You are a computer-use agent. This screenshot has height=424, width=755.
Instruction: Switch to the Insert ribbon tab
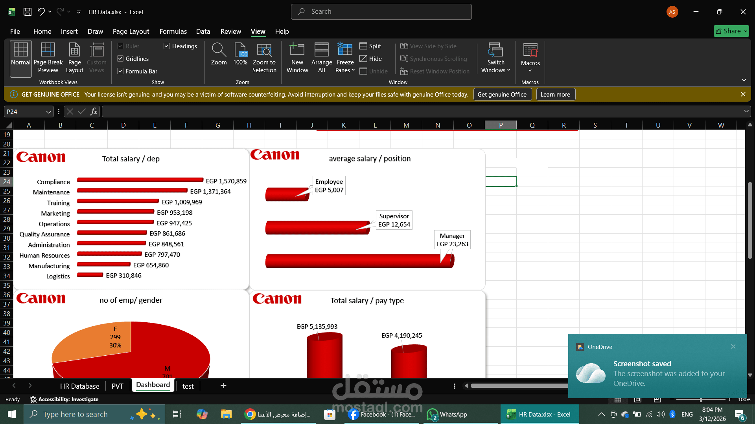[69, 31]
